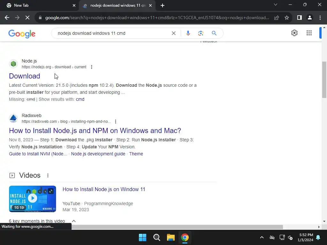Click the vertical page scrollbar
The image size is (327, 245).
point(324,79)
